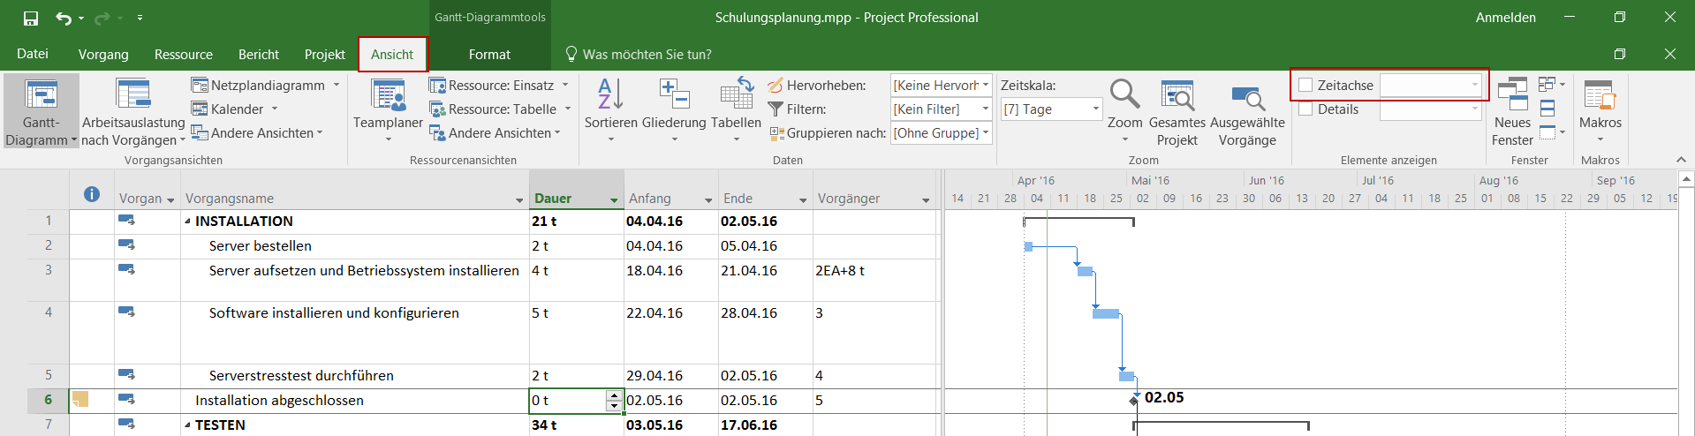Enable the Details checkbox
The width and height of the screenshot is (1695, 436).
(x=1305, y=109)
